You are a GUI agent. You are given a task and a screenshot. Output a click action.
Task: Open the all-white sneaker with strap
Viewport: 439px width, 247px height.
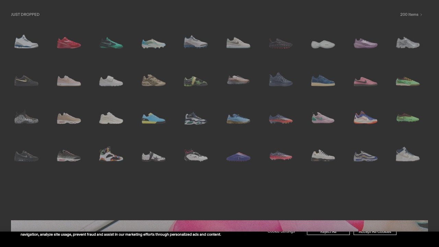(111, 81)
